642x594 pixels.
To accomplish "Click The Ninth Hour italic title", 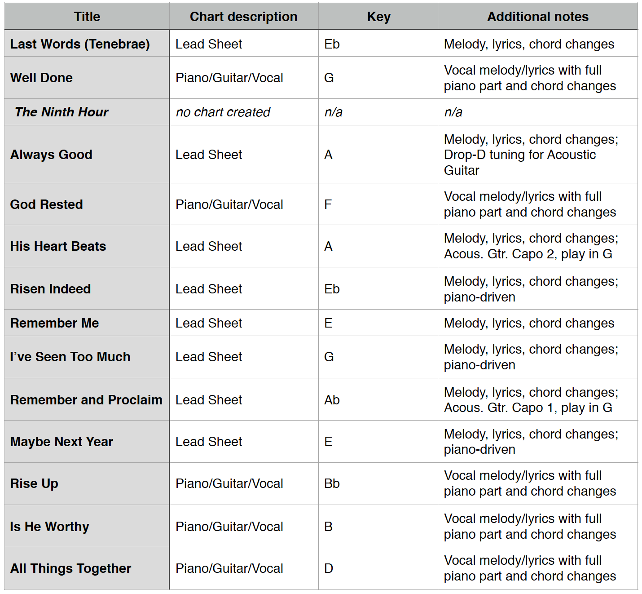I will click(x=62, y=112).
